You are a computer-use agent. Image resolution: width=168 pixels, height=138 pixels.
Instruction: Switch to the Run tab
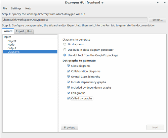[30, 31]
